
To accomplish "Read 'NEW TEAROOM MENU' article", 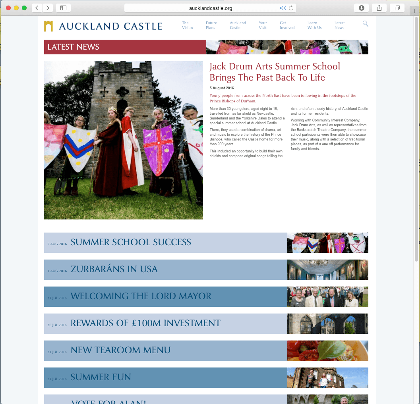I will coord(120,350).
